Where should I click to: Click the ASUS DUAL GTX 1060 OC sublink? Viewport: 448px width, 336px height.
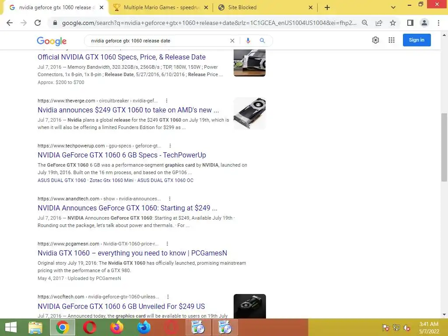(165, 180)
